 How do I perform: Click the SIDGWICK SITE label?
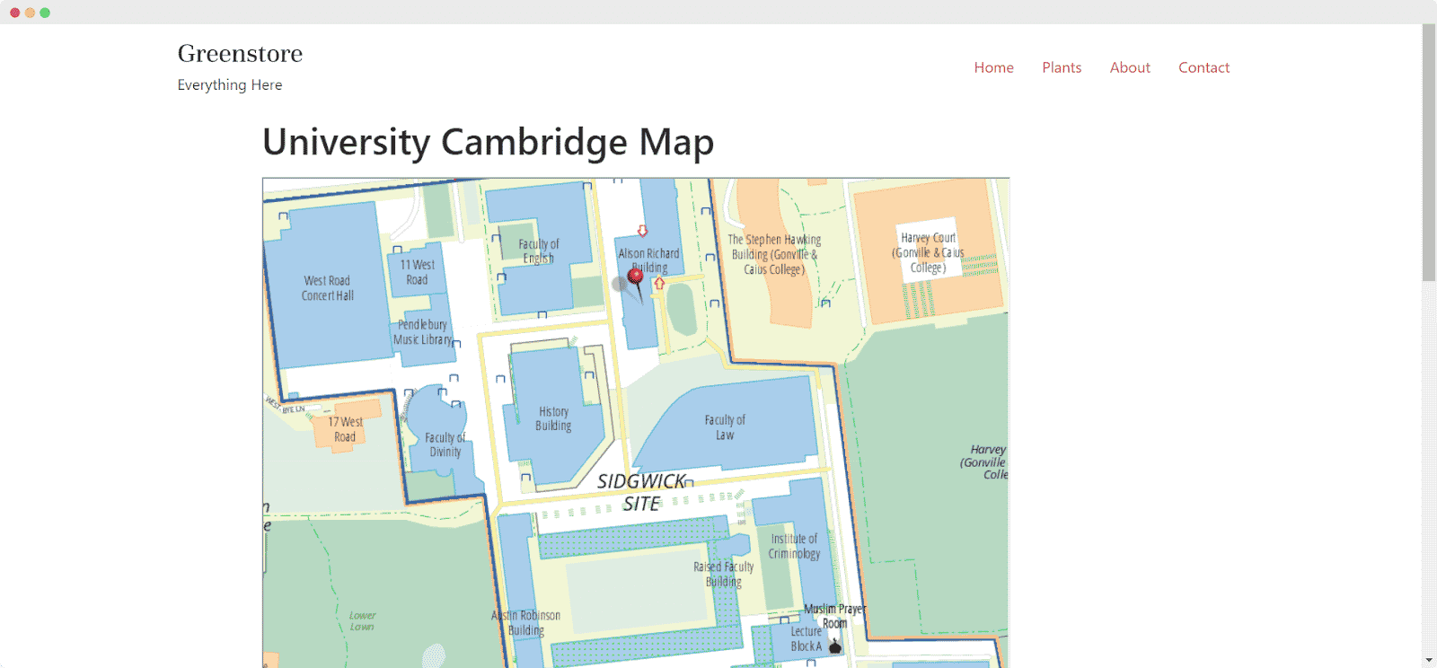coord(642,492)
